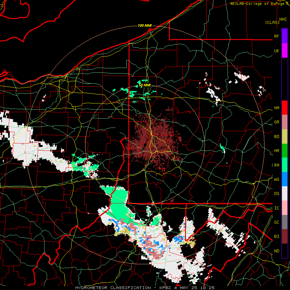The image size is (290, 290).
Task: Click the HHC product label
Action: [283, 19]
